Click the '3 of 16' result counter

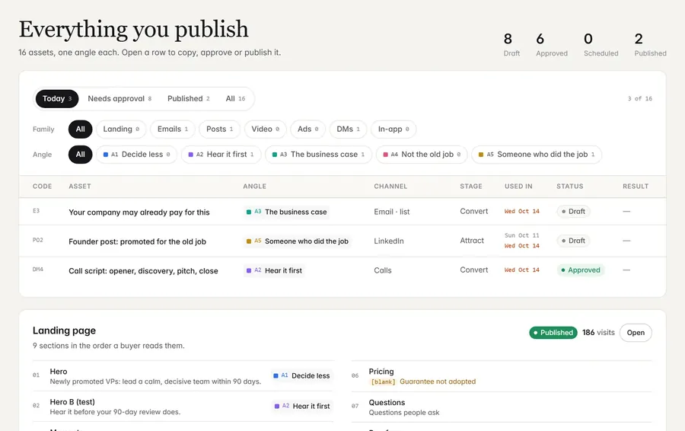point(640,99)
